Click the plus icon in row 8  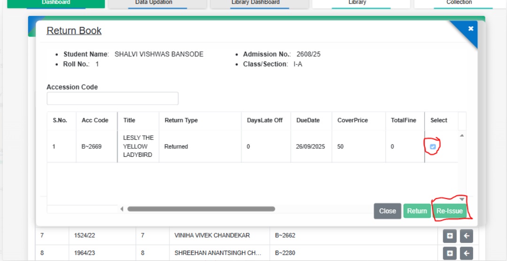450,253
